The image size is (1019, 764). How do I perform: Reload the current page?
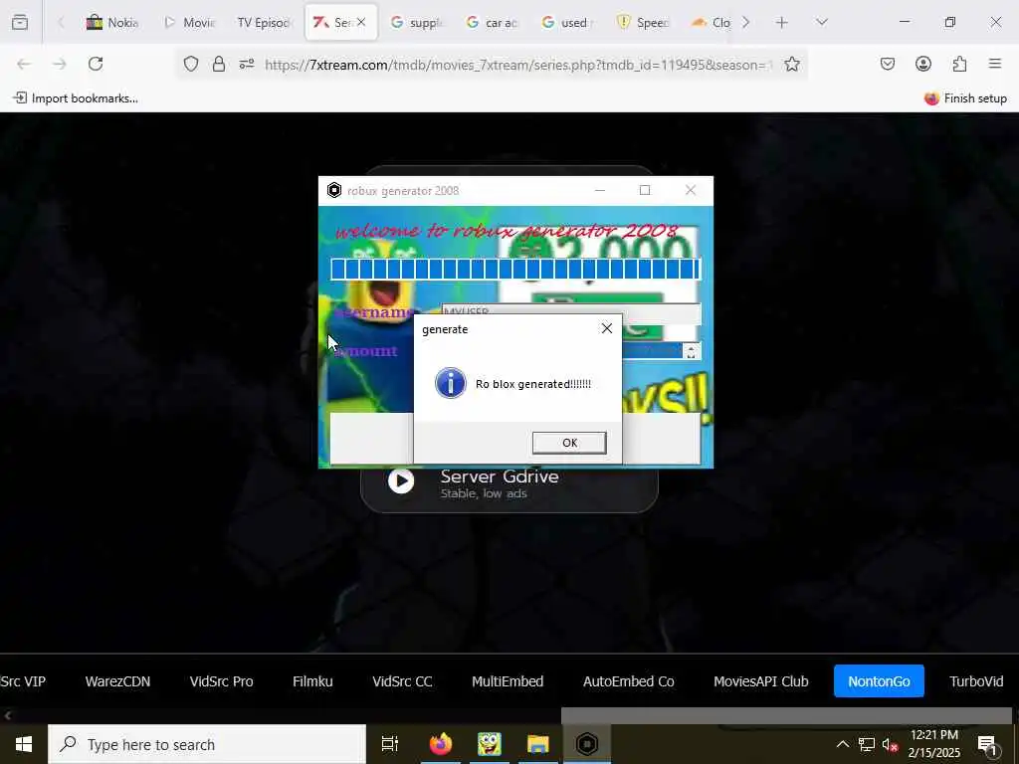coord(96,64)
